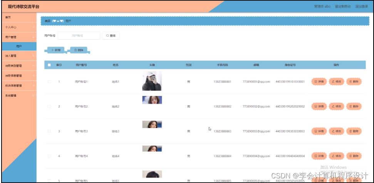Click the batch 删除 button above the table
Viewport: 374px width, 183px height.
tap(79, 50)
